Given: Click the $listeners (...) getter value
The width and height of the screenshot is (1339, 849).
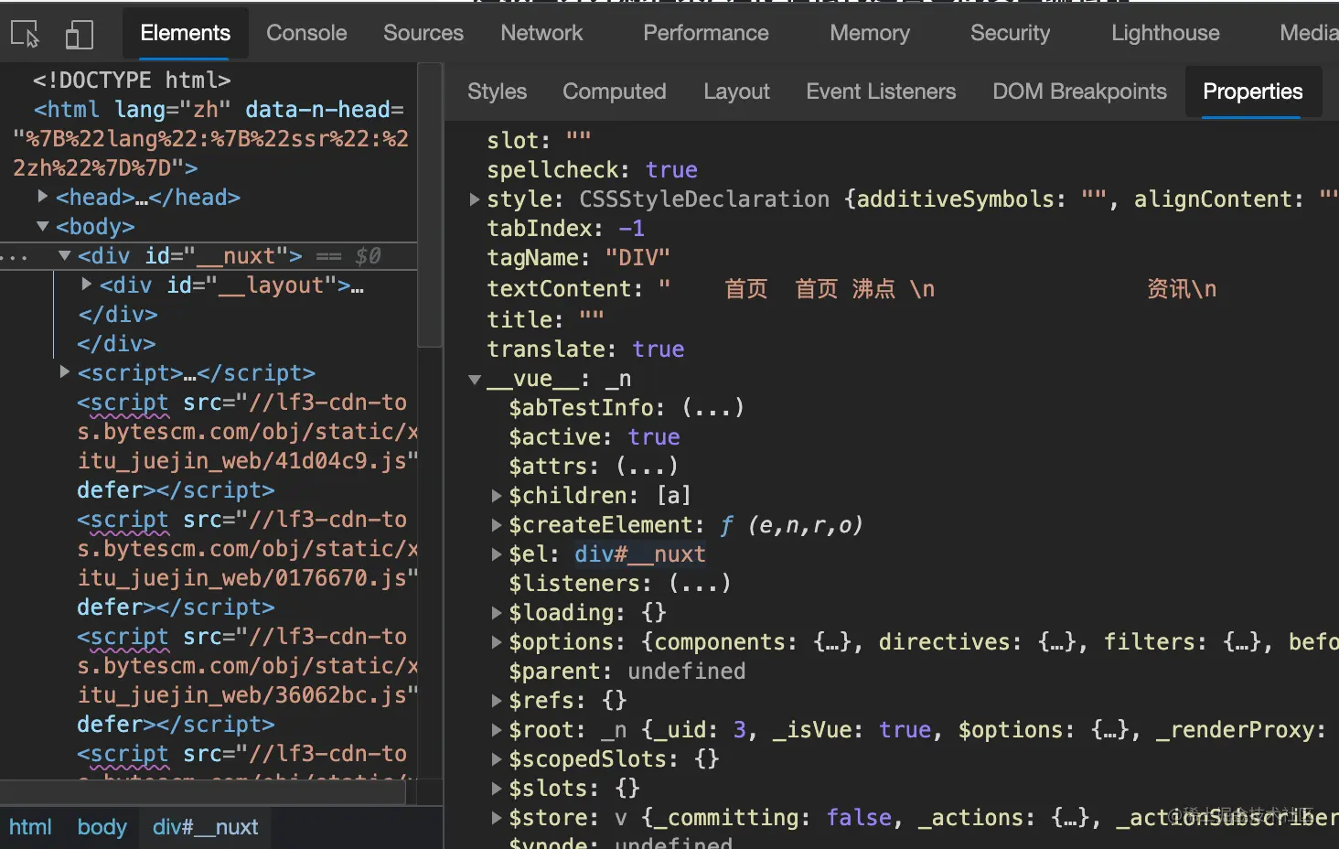Looking at the screenshot, I should [x=699, y=583].
